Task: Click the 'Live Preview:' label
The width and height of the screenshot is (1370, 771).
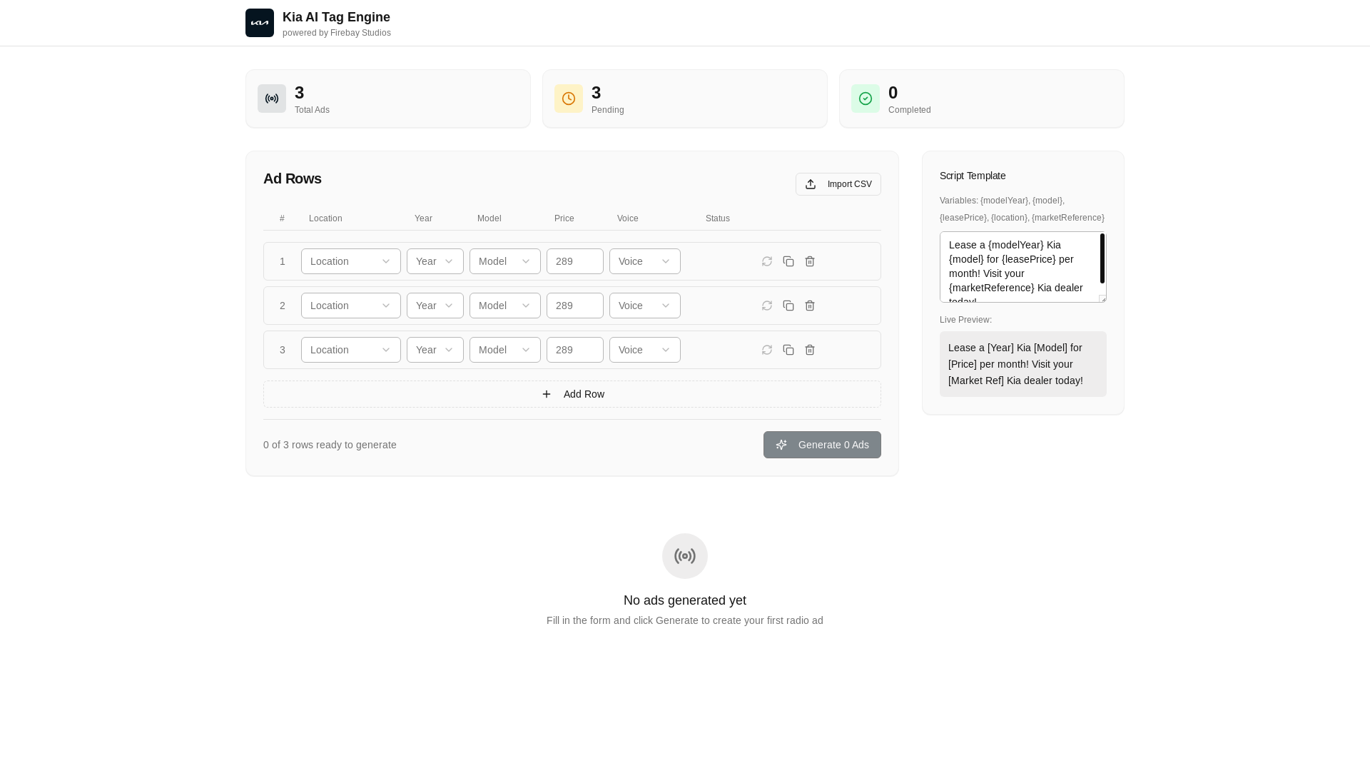Action: coord(965,320)
